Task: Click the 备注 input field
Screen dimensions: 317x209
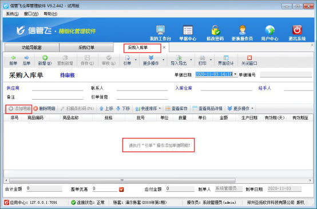Action: coord(58,97)
